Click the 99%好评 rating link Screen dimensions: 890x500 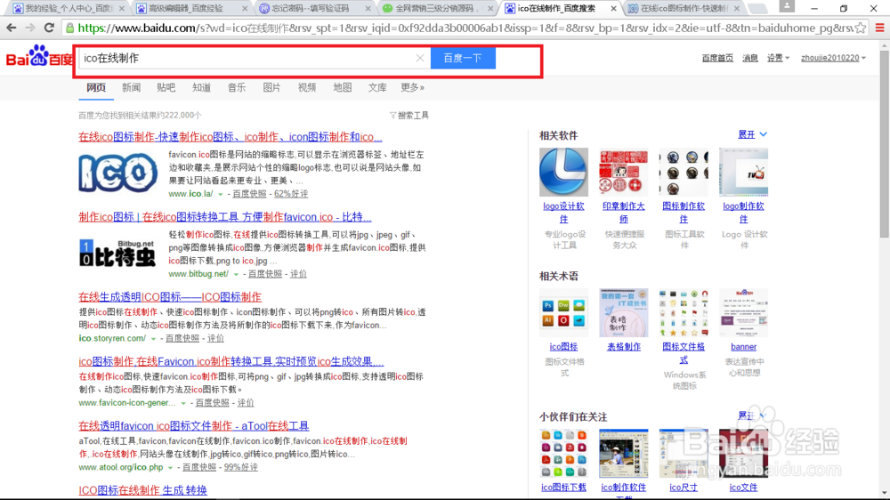pos(240,467)
